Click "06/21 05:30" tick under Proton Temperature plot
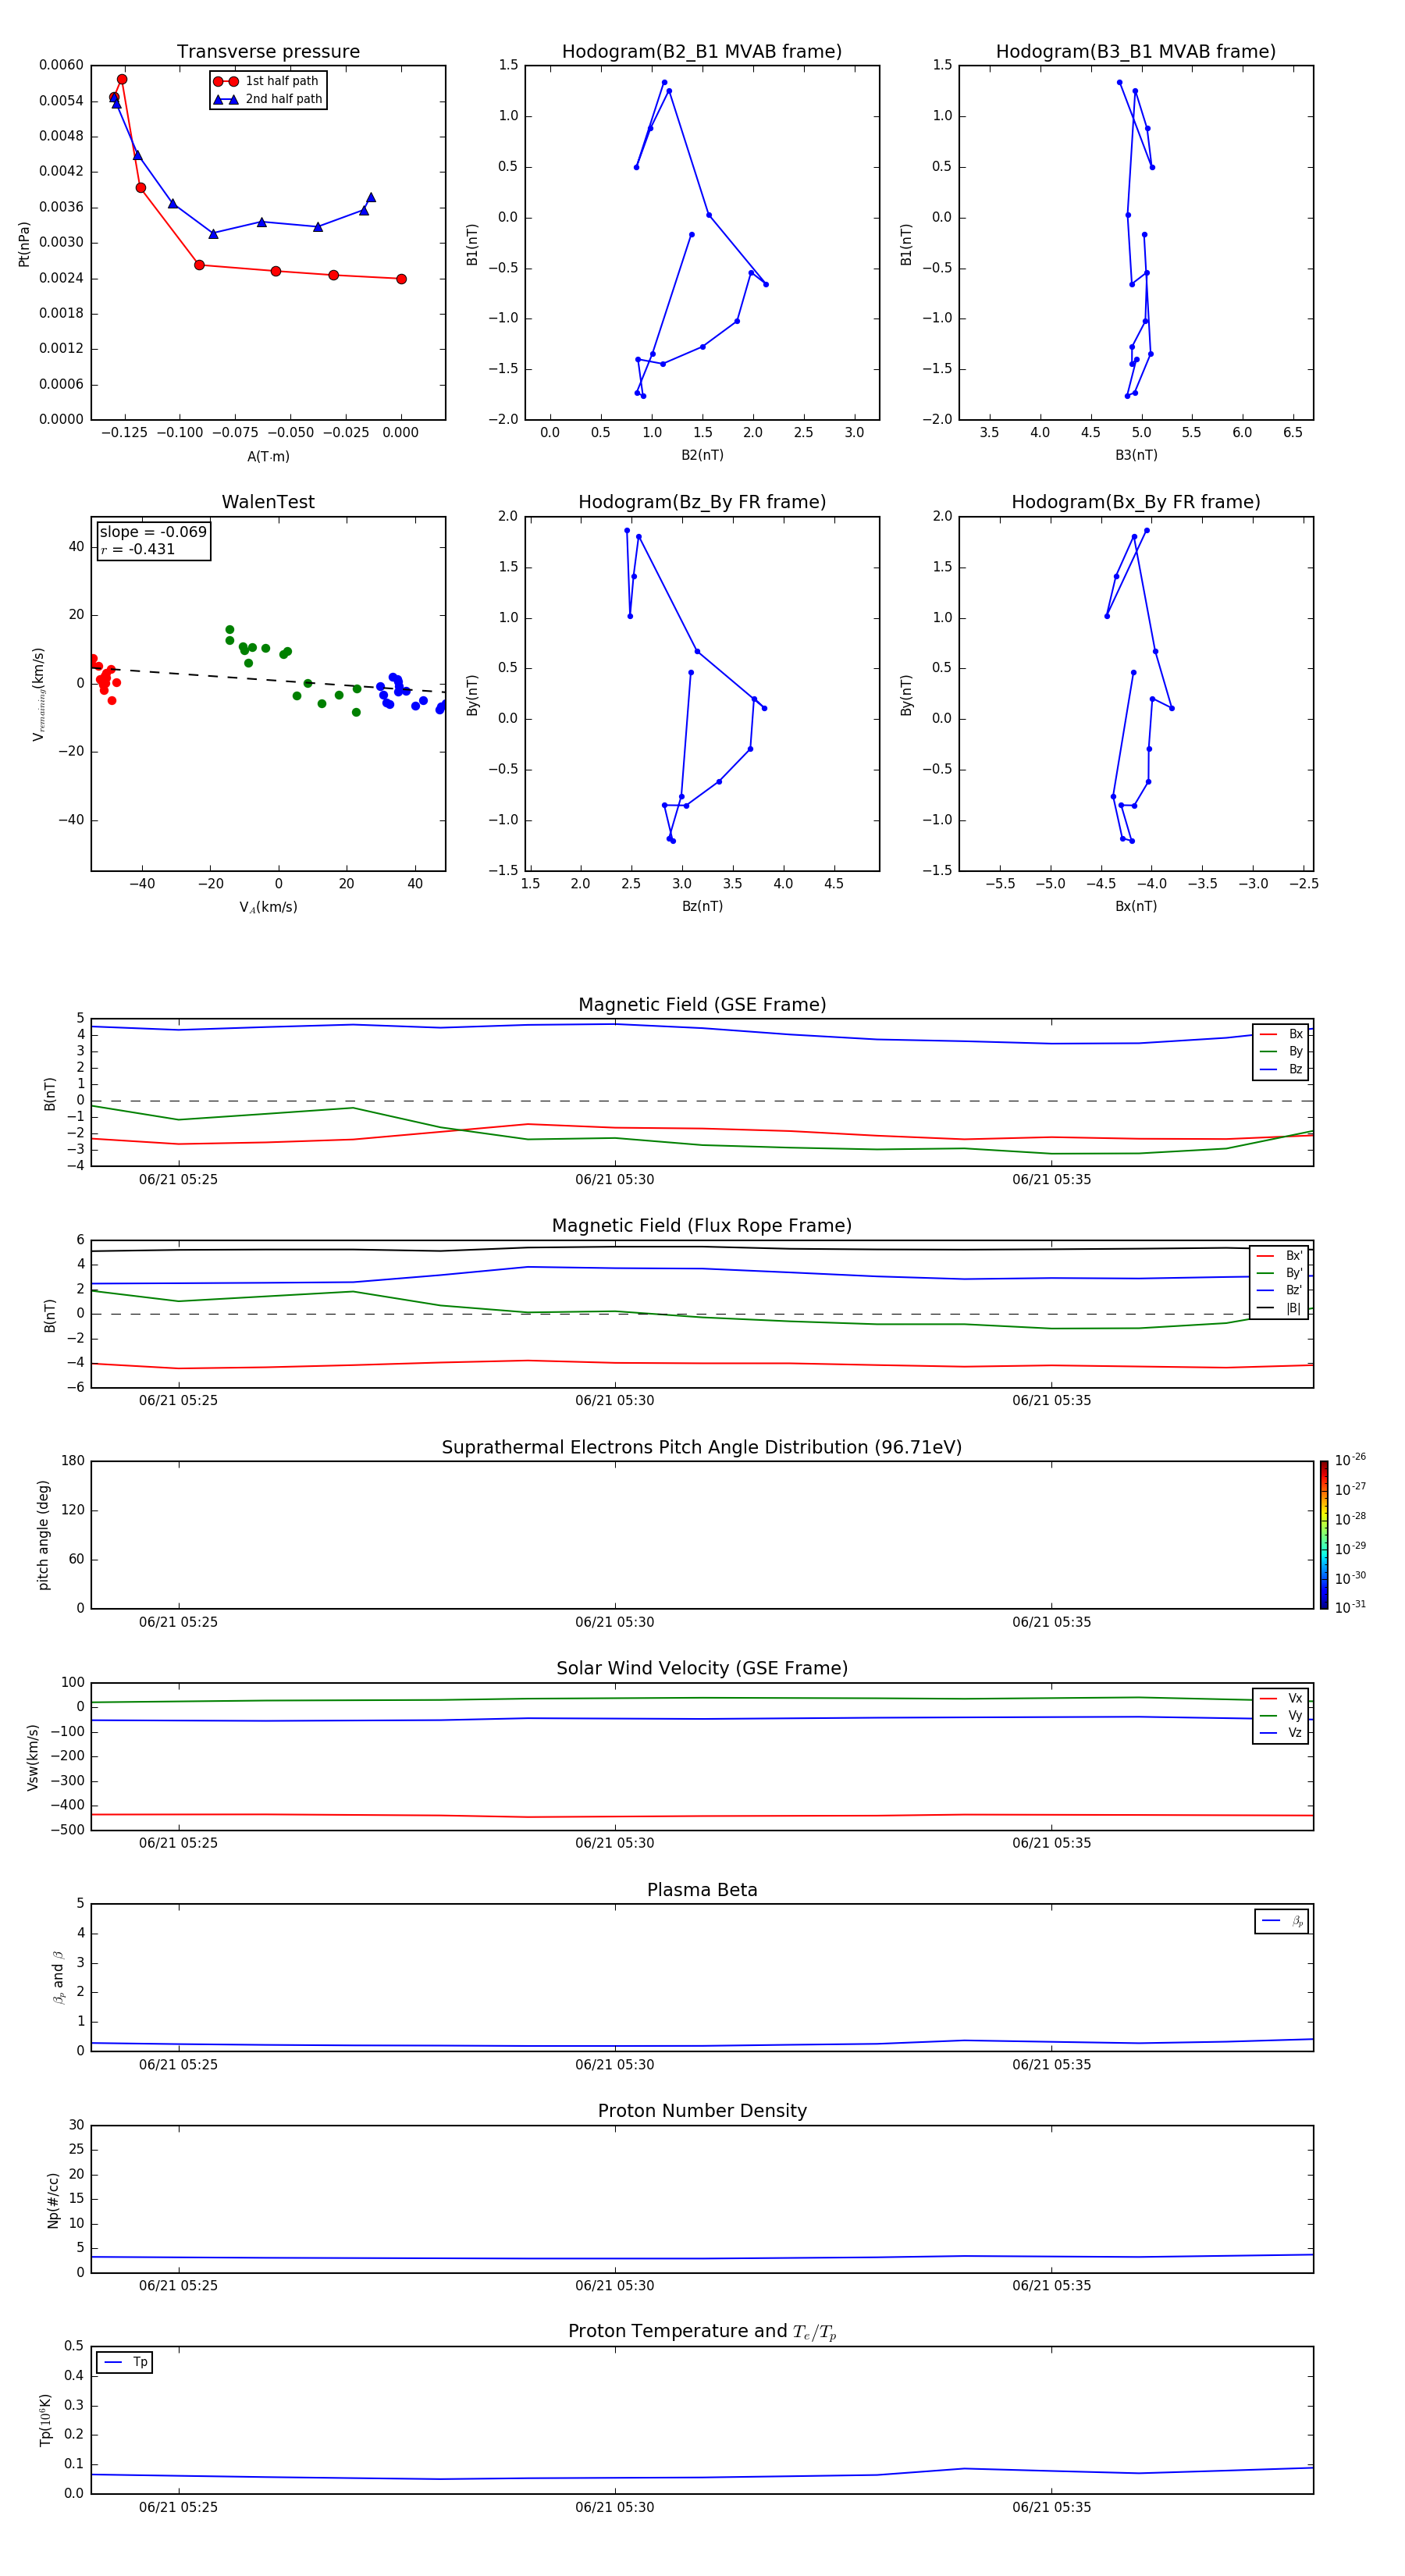This screenshot has width=1405, height=2576. (x=615, y=2508)
